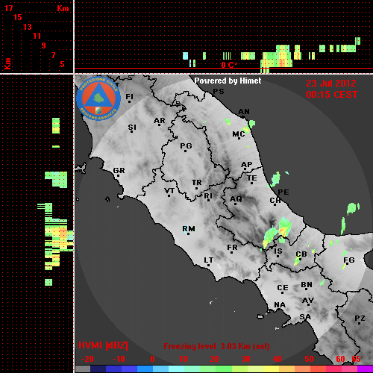The height and width of the screenshot is (373, 373).
Task: Click the AV city label
Action: (x=308, y=301)
